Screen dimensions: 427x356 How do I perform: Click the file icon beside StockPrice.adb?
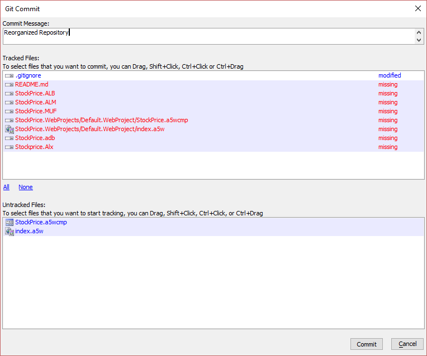point(10,138)
